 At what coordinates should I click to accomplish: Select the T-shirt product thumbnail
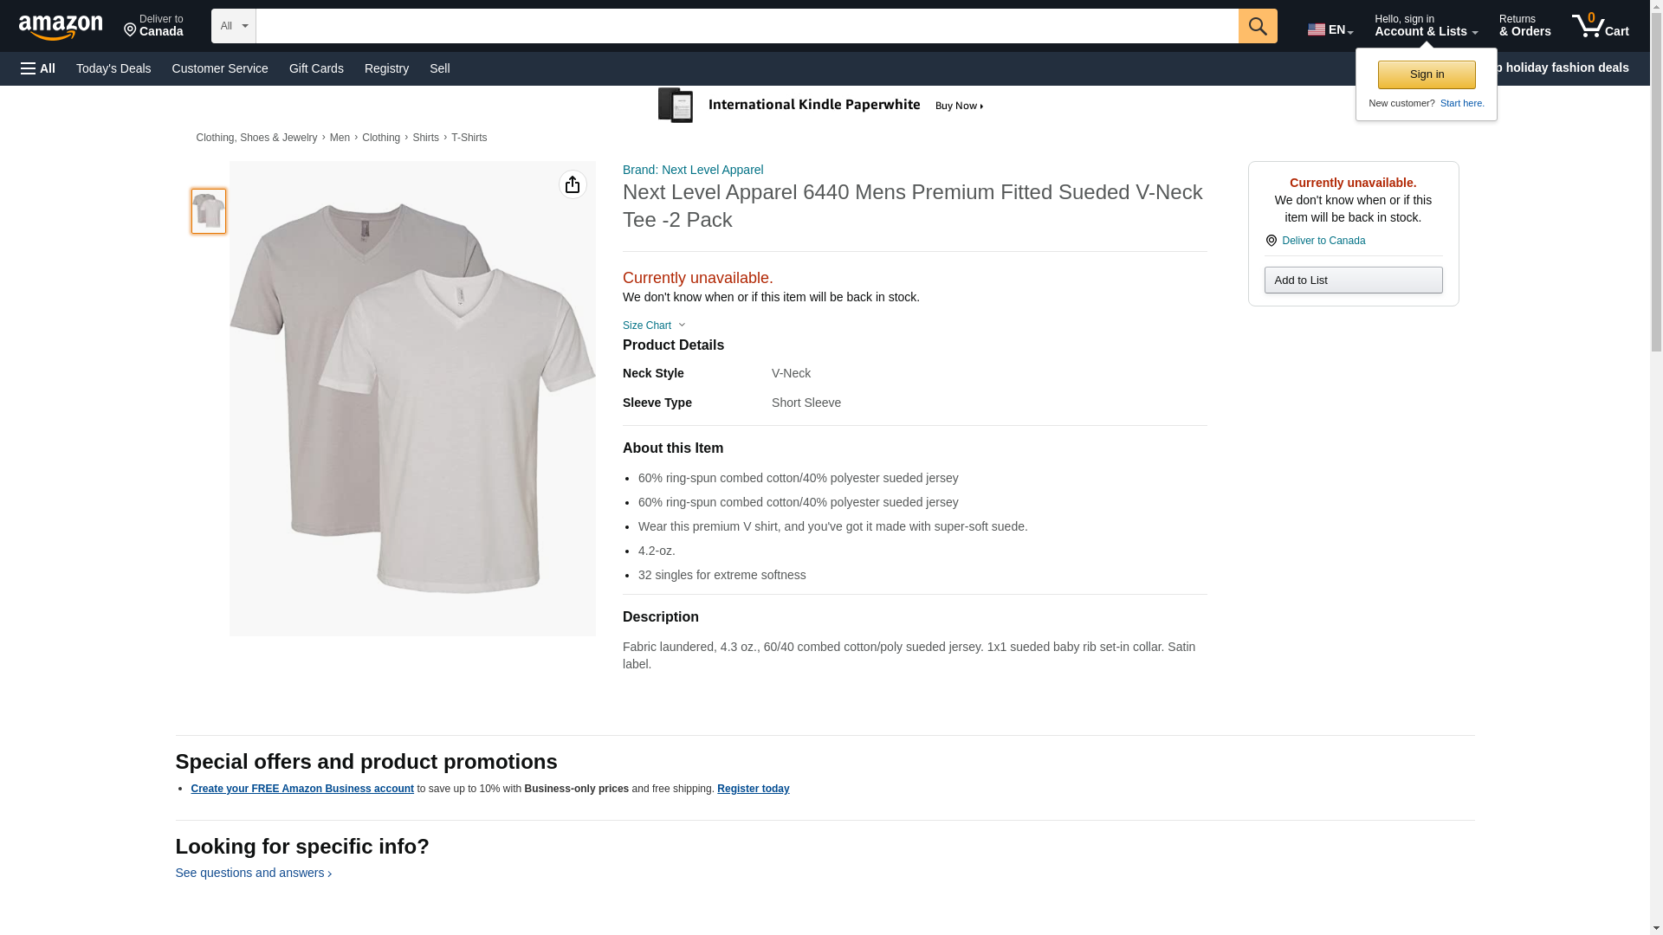[209, 211]
